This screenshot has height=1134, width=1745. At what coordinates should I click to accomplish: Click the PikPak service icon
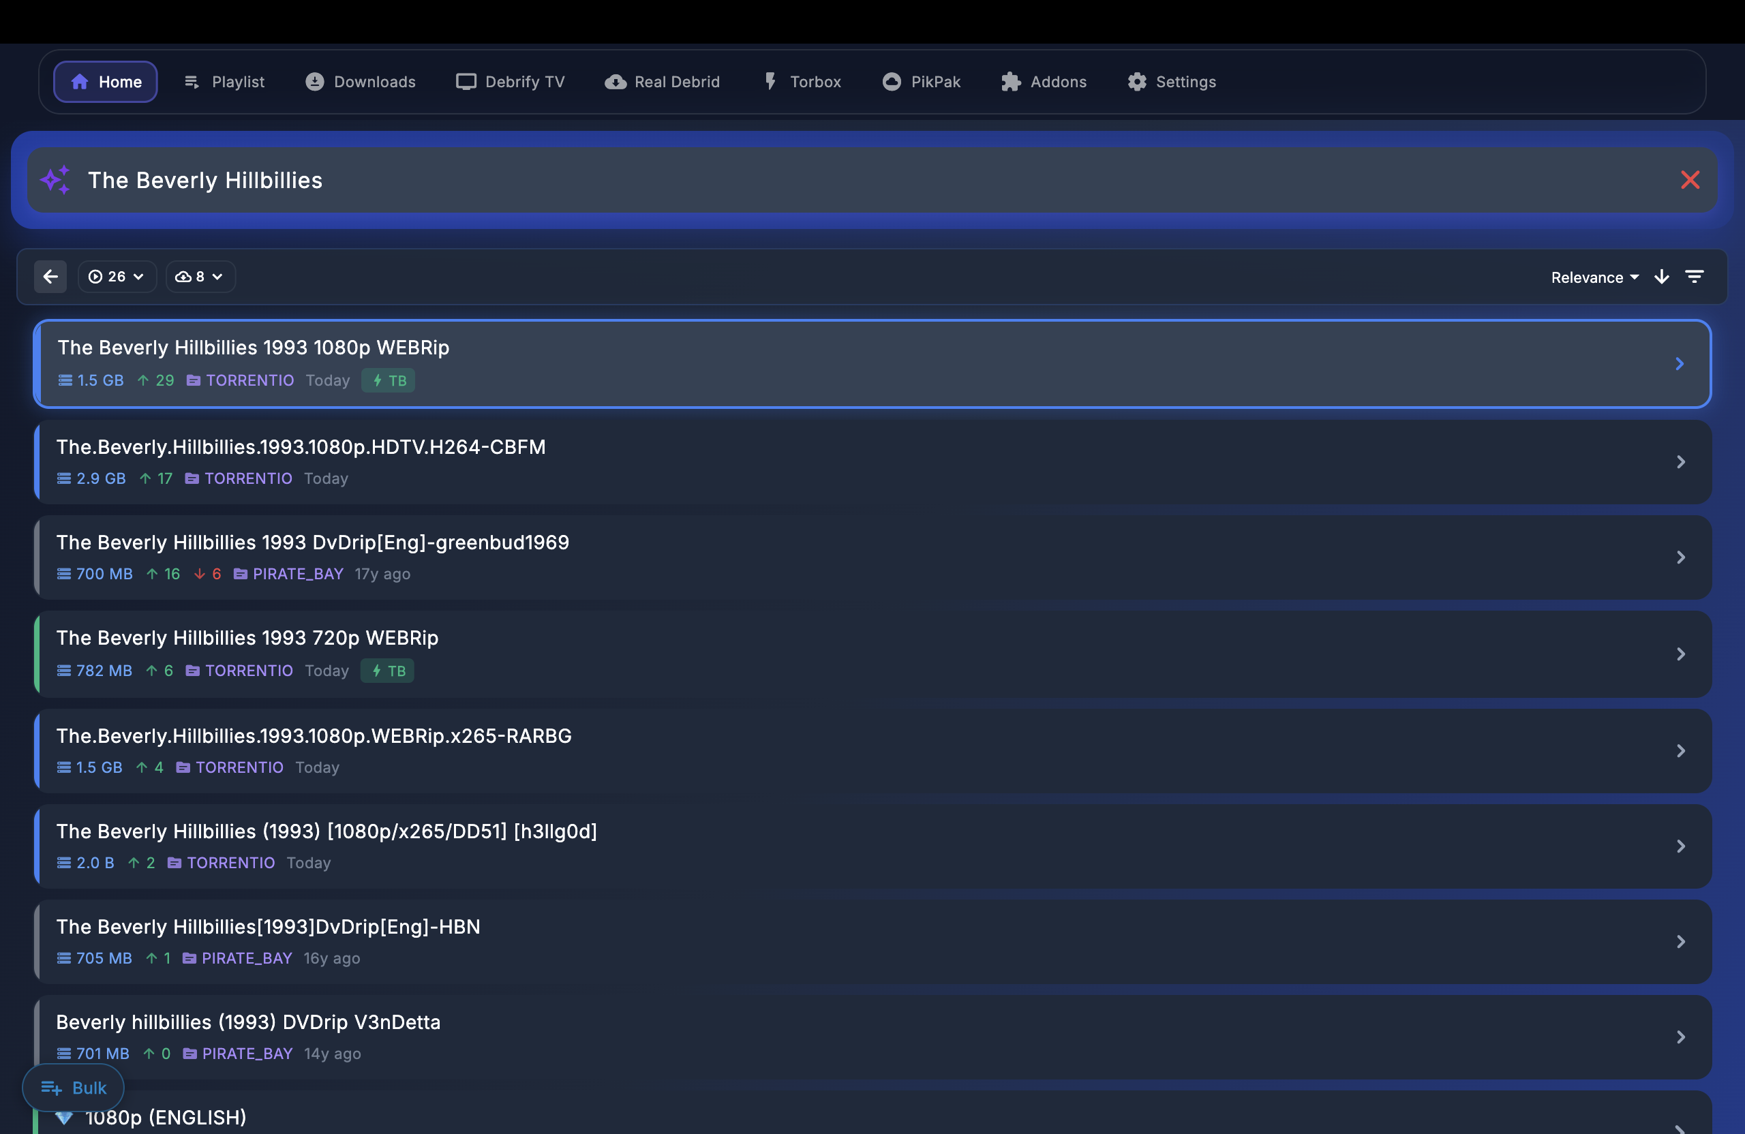892,81
